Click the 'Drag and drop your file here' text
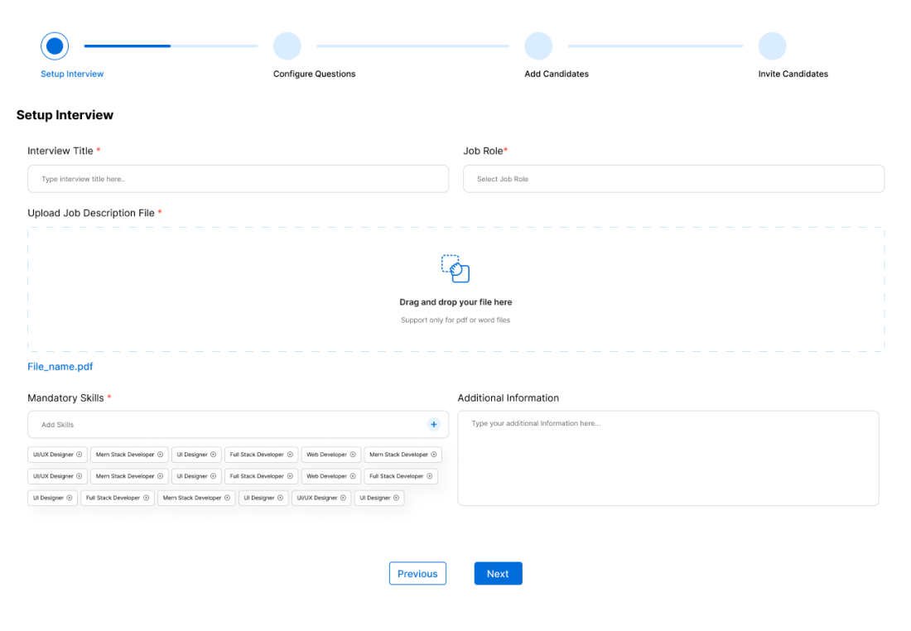 click(x=455, y=302)
